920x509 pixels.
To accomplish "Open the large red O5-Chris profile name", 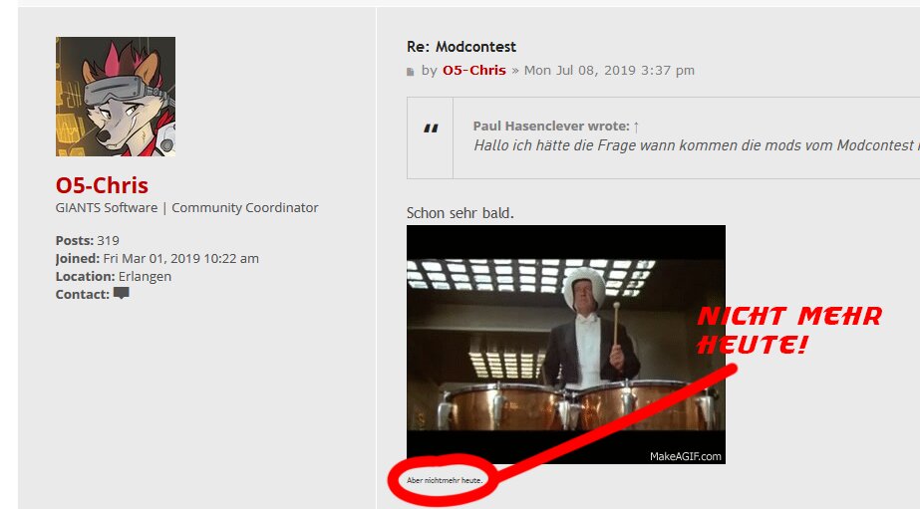I will [x=102, y=185].
